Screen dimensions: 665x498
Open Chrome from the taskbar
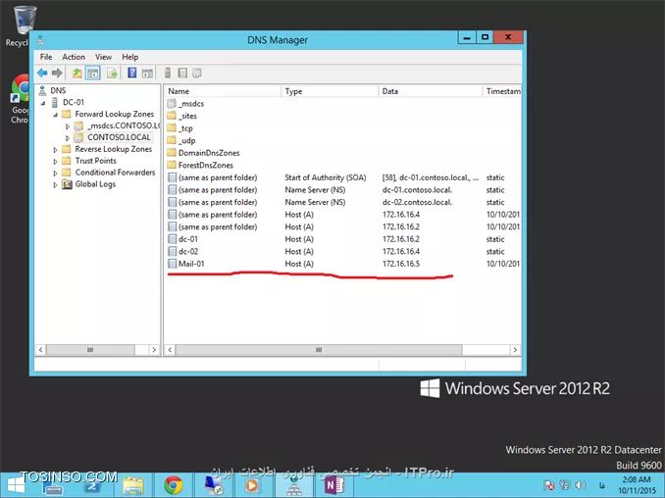pos(173,485)
